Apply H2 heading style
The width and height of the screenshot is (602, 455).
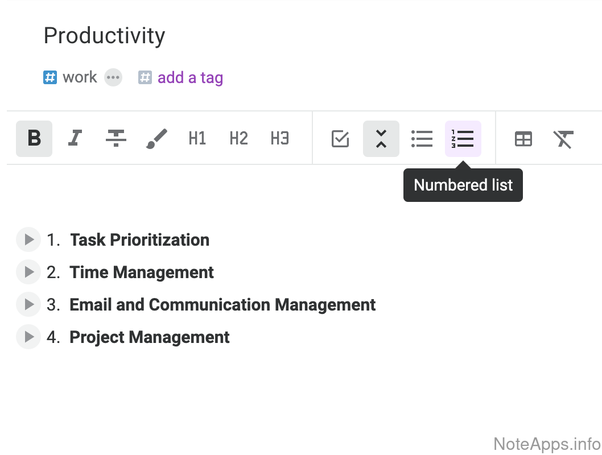[x=238, y=138]
